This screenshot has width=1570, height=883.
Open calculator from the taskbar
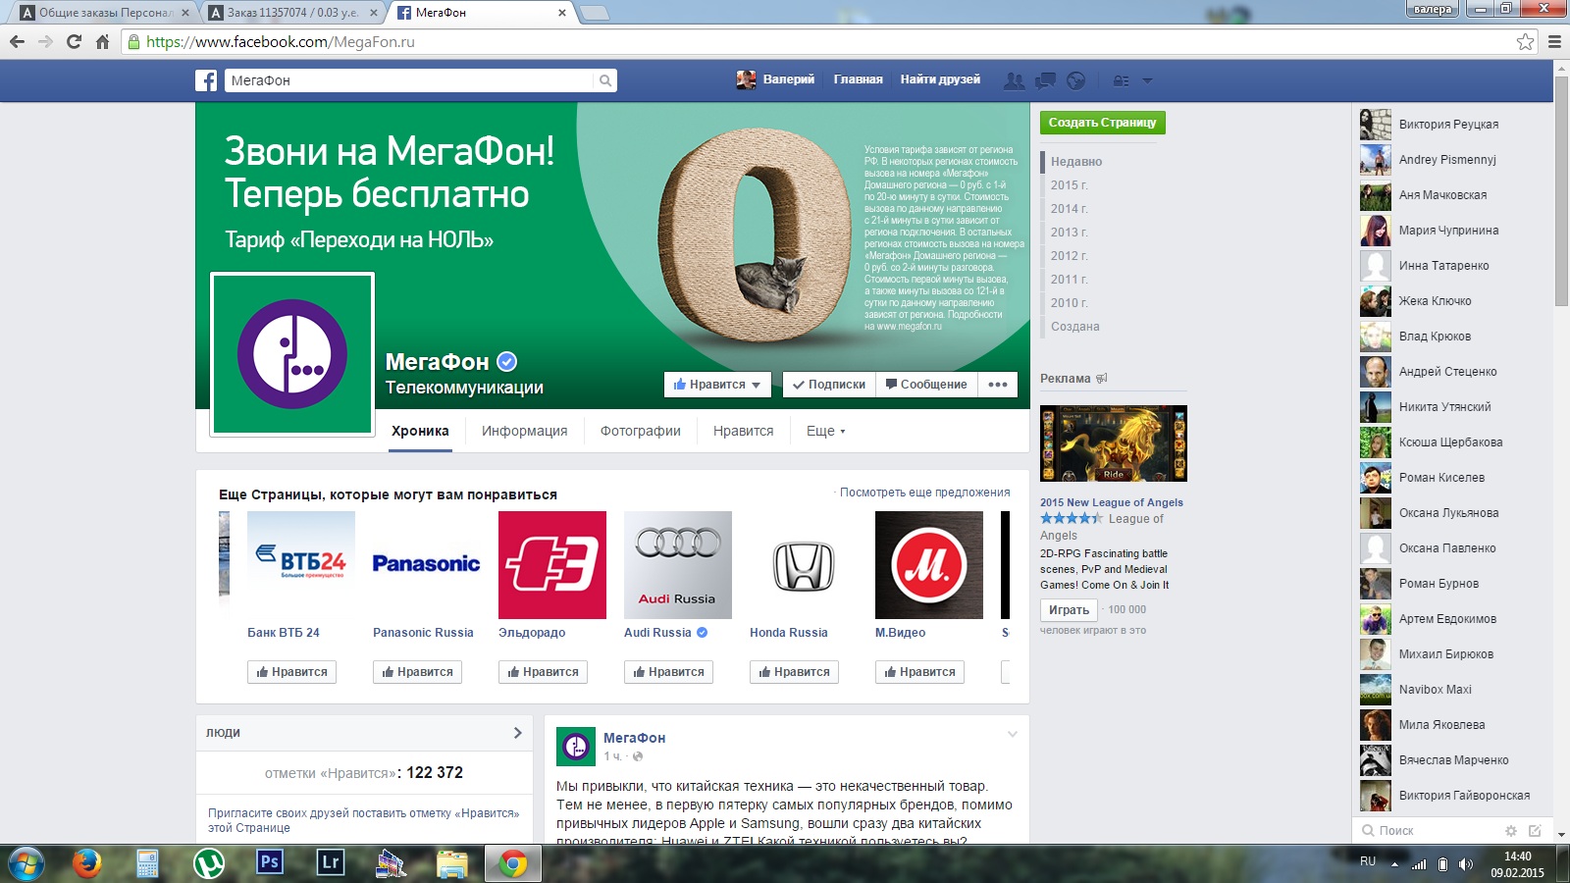tap(147, 863)
